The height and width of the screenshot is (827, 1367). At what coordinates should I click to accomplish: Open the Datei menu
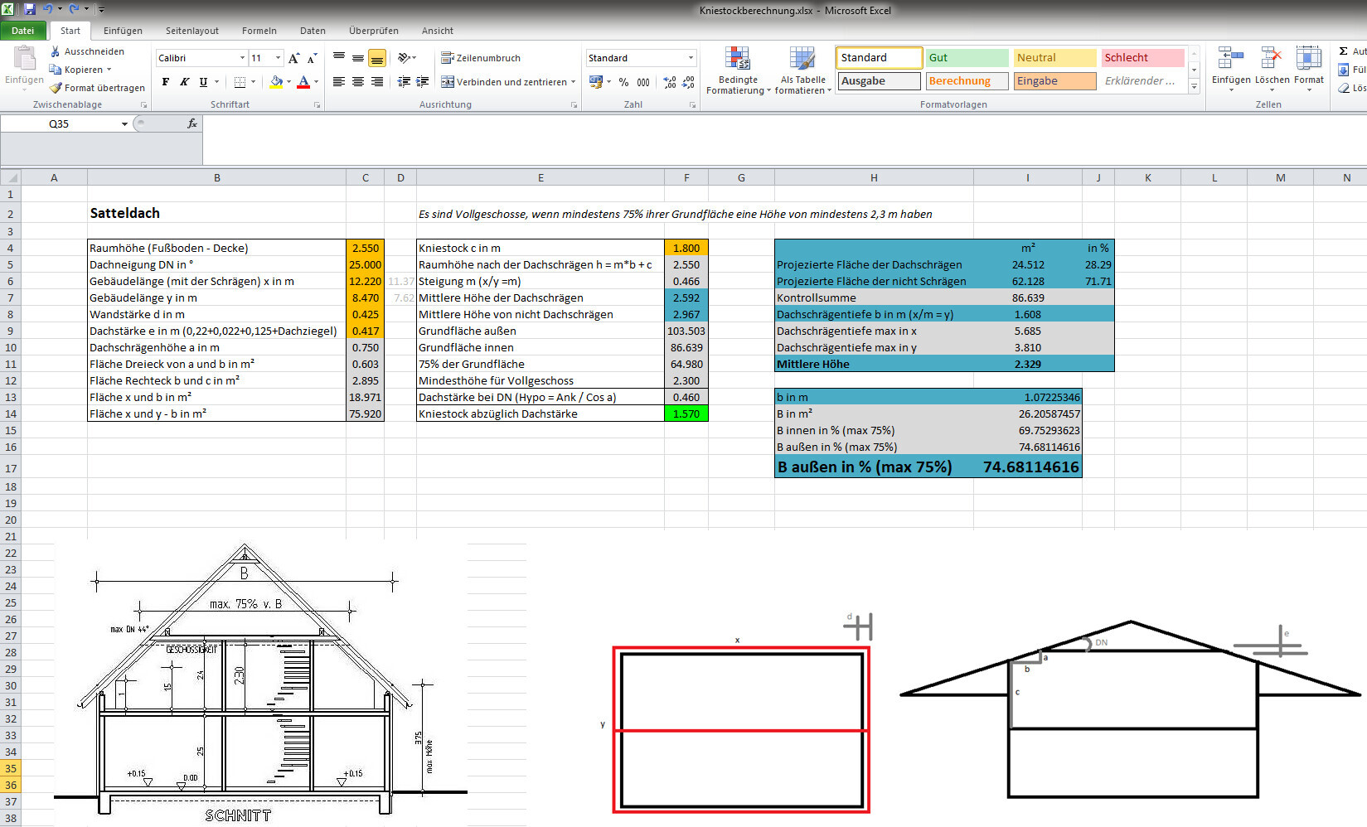(23, 30)
